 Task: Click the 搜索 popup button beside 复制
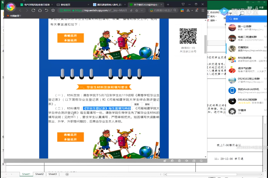tap(136, 104)
